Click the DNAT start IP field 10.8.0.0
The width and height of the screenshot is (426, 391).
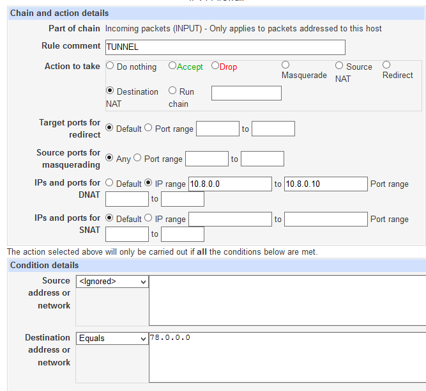pos(229,184)
